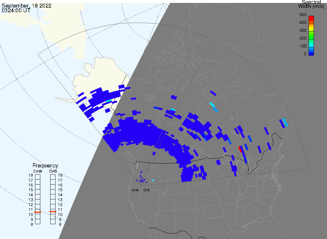Click the 14 label left of the cvw scale
Viewport: 327px width, 239px height.
[x=31, y=195]
